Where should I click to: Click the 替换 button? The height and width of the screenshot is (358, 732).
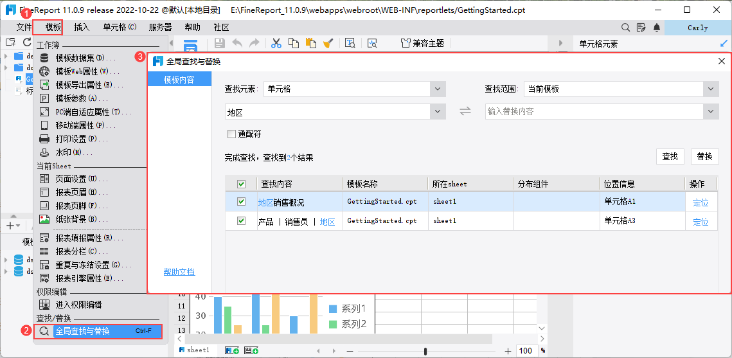pyautogui.click(x=704, y=156)
